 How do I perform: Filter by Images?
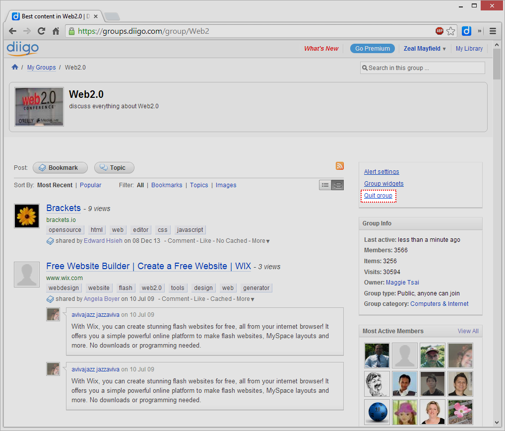(x=226, y=185)
